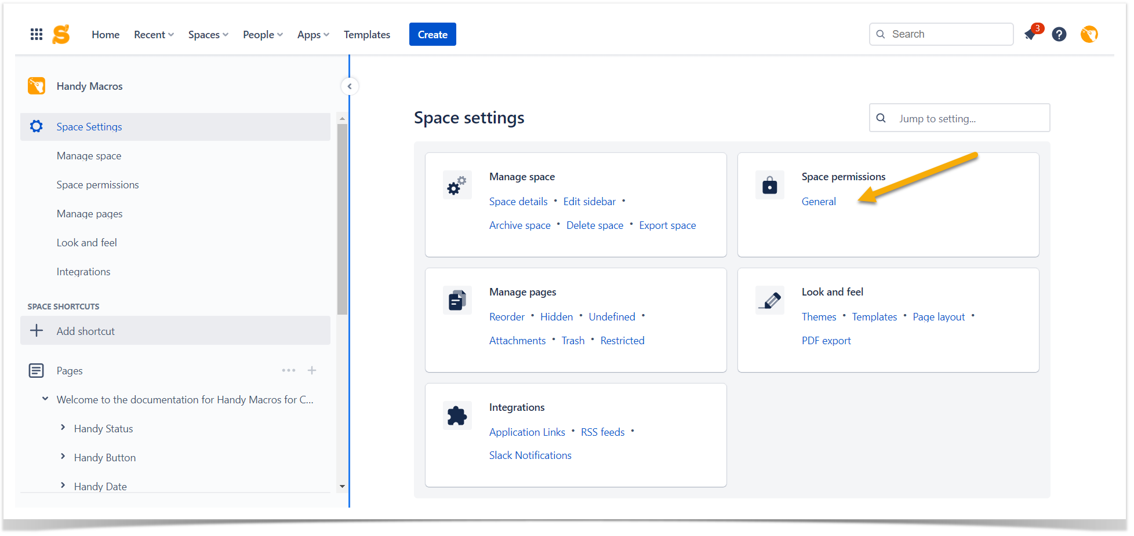Open General under Space permissions
Viewport: 1134px width, 536px height.
(819, 202)
